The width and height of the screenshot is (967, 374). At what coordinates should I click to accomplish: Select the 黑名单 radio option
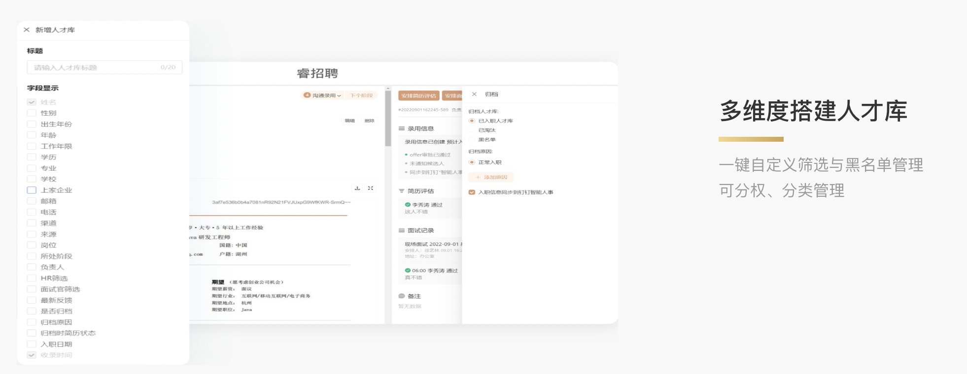click(472, 140)
